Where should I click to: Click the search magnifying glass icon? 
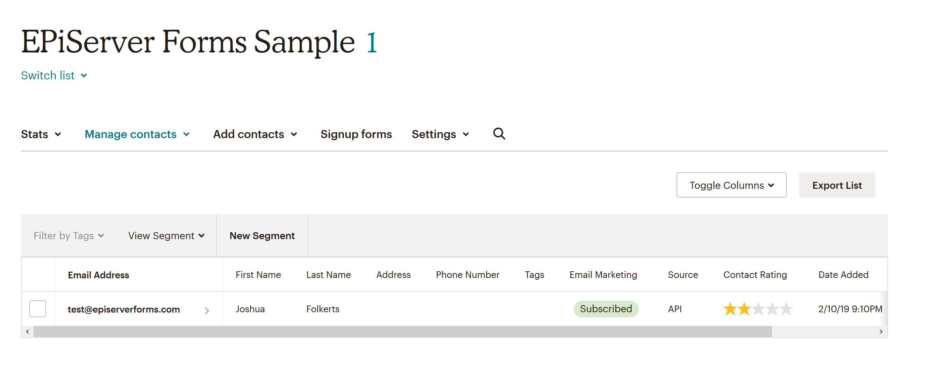(x=499, y=134)
